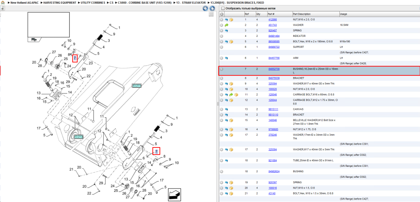Navigate to next diagram with right arrow
420x202 pixels.
211,8
